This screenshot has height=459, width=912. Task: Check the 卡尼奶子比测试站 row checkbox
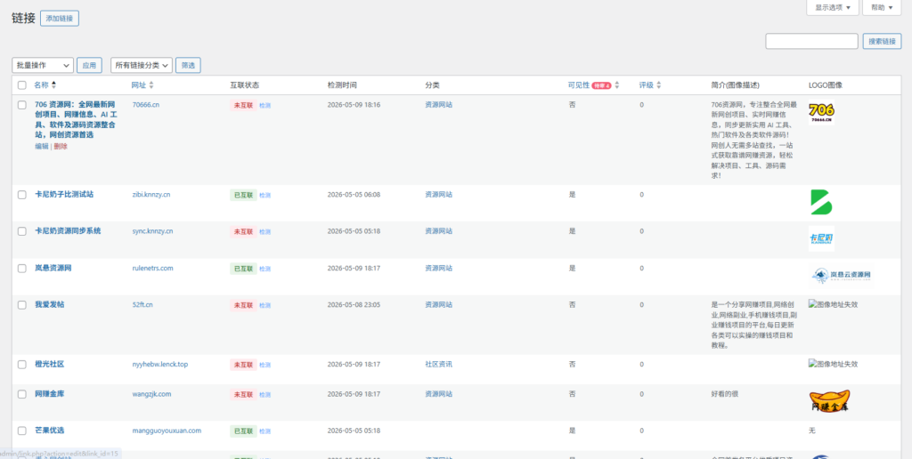22,195
